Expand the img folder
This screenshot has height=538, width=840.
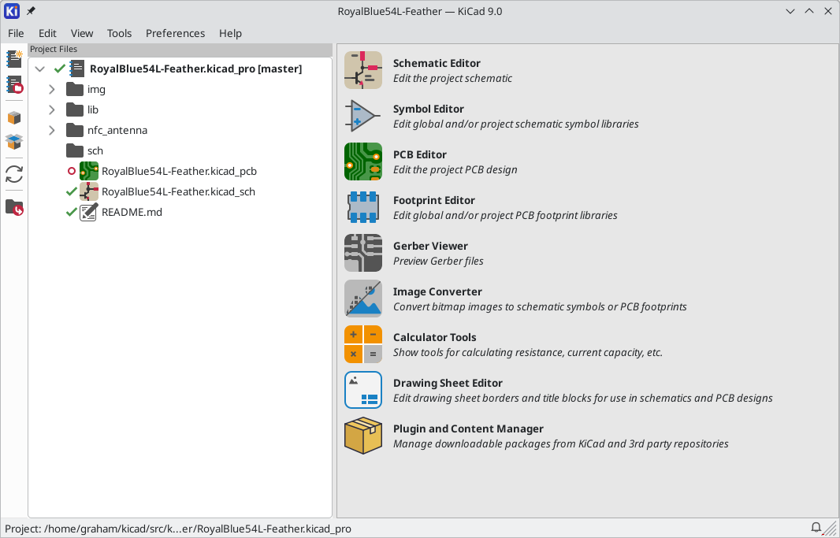[x=52, y=89]
